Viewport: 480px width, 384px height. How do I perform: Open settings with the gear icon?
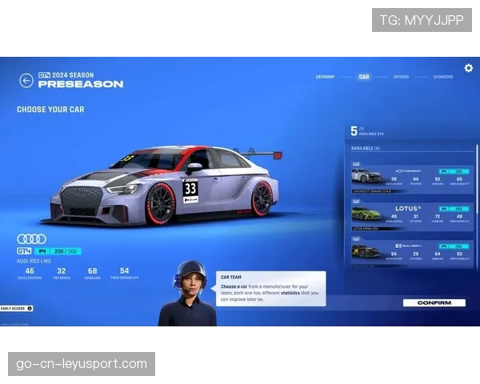coord(468,68)
